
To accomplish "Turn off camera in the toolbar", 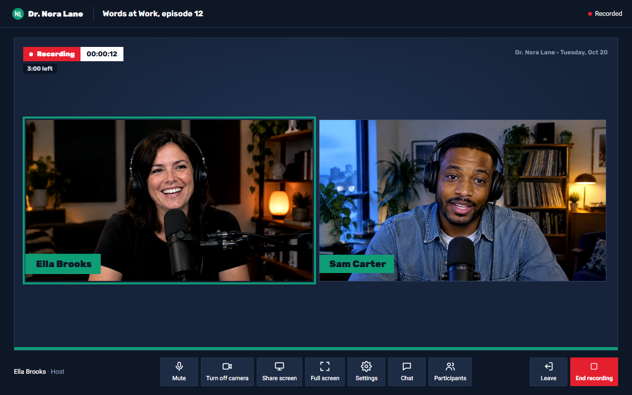I will [x=227, y=372].
